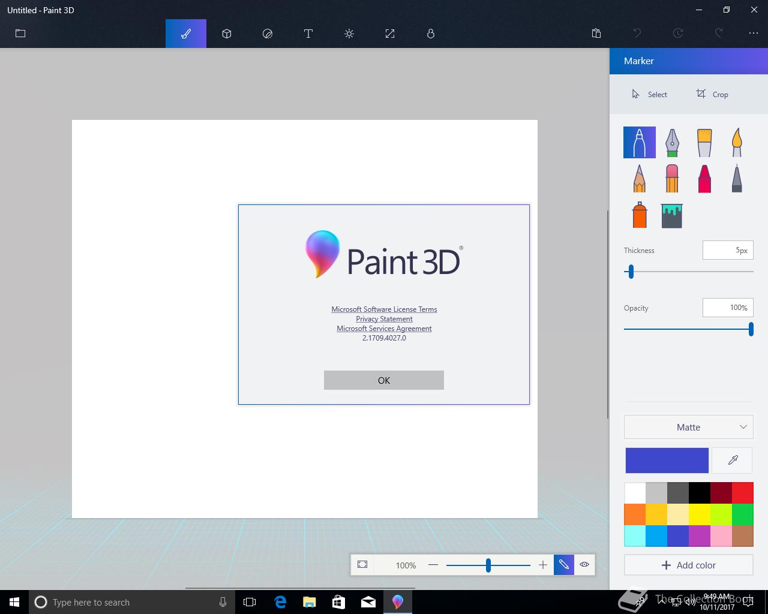Viewport: 768px width, 614px height.
Task: Open the Mail app from taskbar
Action: [x=368, y=602]
